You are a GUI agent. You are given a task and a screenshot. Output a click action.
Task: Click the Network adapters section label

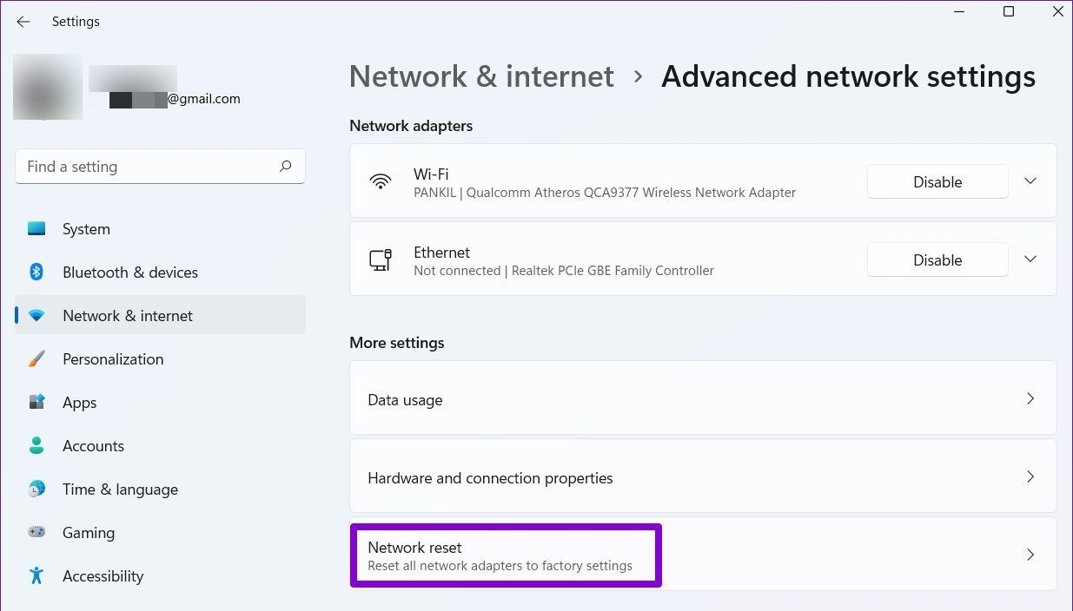pyautogui.click(x=411, y=126)
